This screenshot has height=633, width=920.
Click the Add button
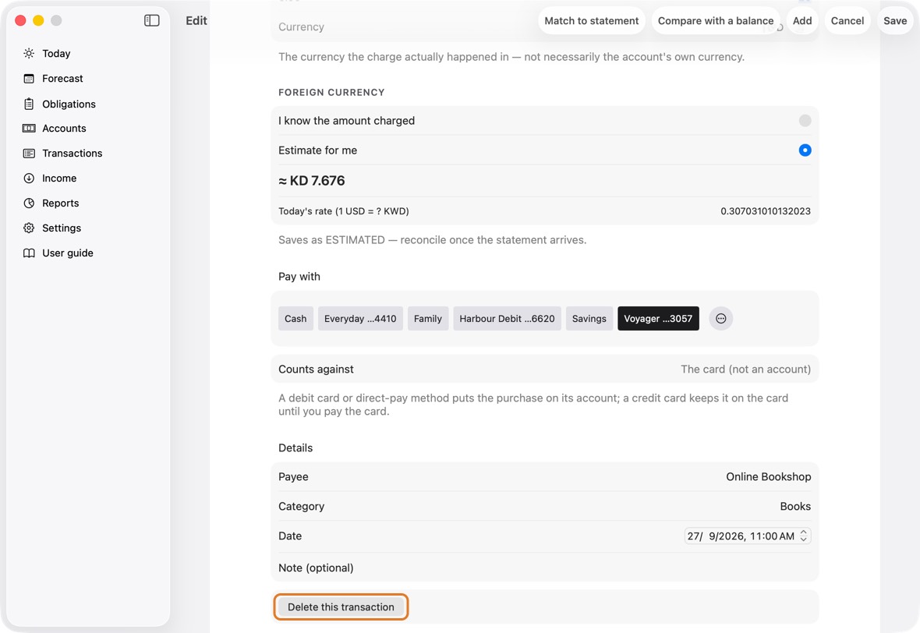coord(802,20)
